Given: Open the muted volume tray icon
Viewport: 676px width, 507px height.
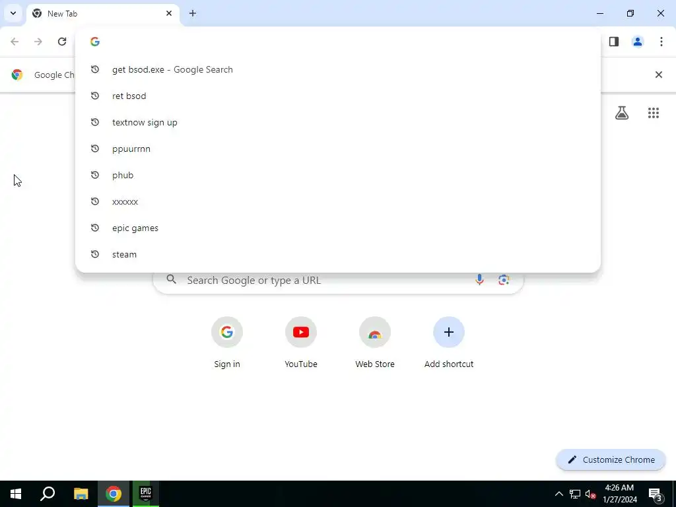Looking at the screenshot, I should 591,494.
